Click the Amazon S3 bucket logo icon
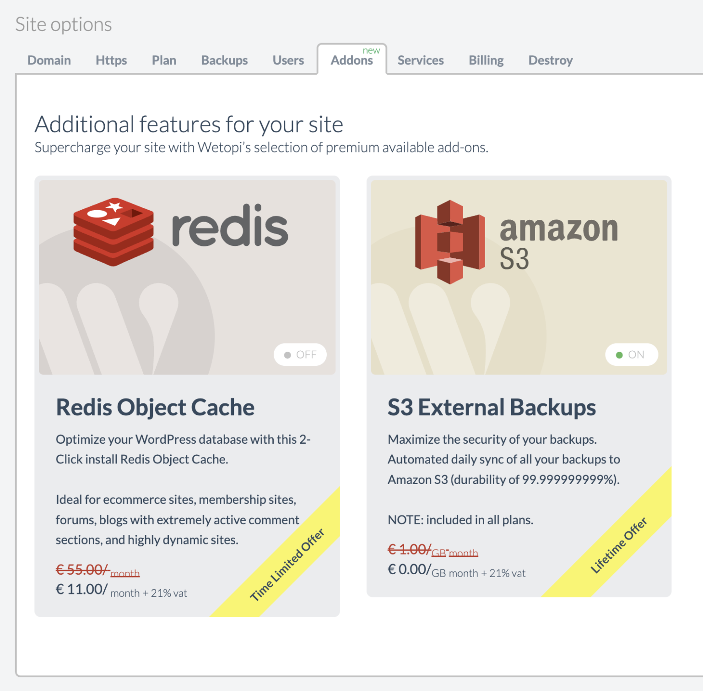Viewport: 703px width, 691px height. coord(450,242)
